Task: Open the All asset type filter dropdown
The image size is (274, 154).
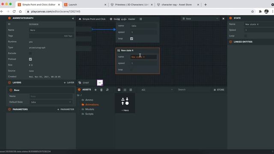Action: [x=157, y=90]
